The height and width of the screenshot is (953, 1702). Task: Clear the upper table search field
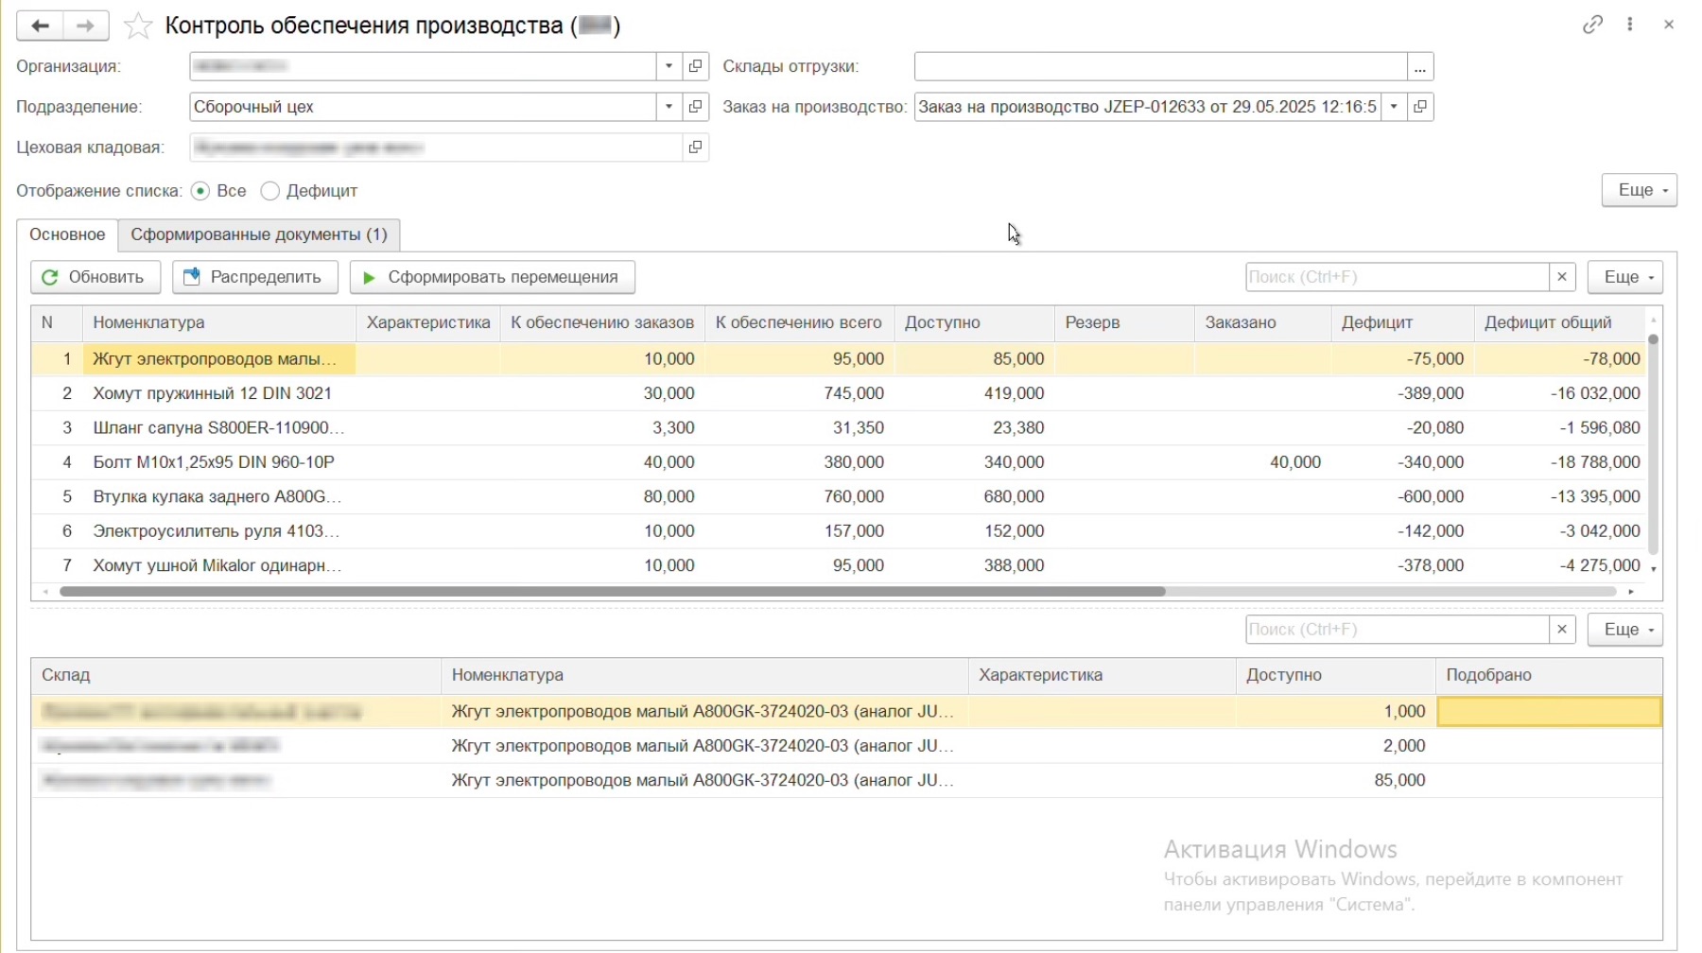coord(1562,277)
